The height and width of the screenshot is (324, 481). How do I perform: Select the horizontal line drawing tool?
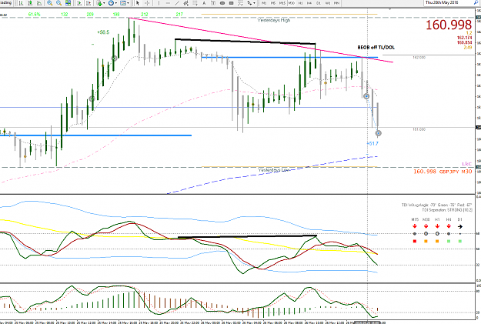pos(168,3)
